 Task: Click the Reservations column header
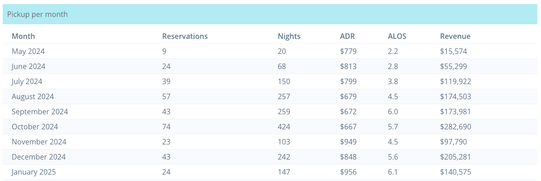(185, 36)
